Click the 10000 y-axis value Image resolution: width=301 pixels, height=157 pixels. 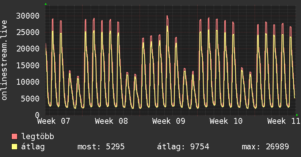pyautogui.click(x=28, y=82)
